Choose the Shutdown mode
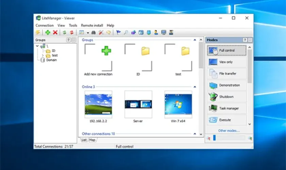The height and width of the screenshot is (170, 286). click(x=226, y=97)
